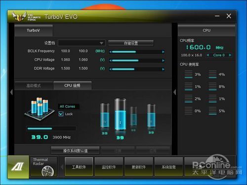
Task: Collapse the left panel arrow
Action: [11, 92]
